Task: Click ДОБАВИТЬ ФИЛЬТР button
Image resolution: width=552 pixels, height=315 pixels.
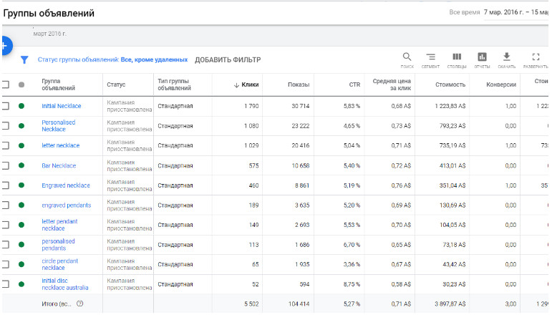Action: pos(228,60)
